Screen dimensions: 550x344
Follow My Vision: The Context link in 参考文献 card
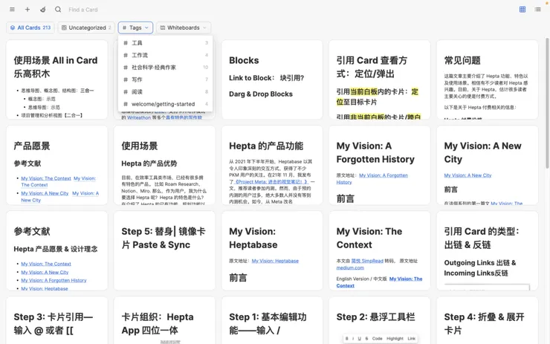(46, 264)
